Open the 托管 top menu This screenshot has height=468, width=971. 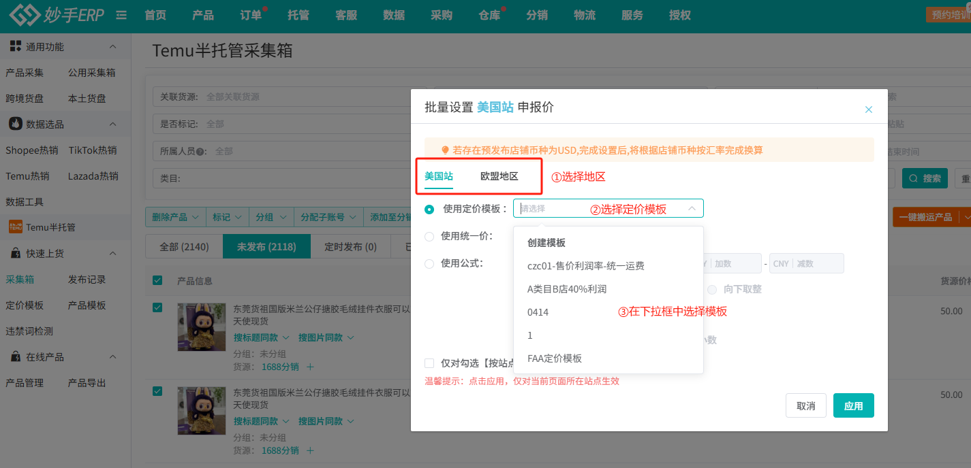298,15
